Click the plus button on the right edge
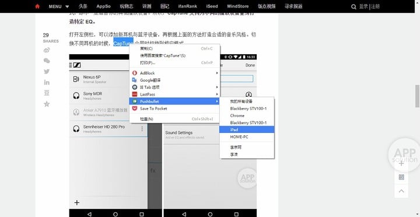The width and height of the screenshot is (420, 217). [401, 163]
